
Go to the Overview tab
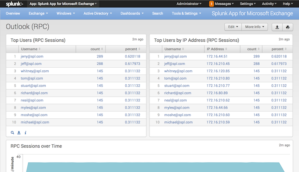(x=13, y=14)
